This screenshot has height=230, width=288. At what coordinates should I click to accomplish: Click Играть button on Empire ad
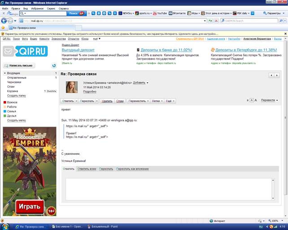click(x=30, y=207)
